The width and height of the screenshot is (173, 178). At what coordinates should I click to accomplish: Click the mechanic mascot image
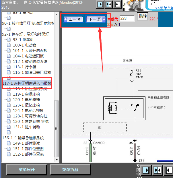135,5
